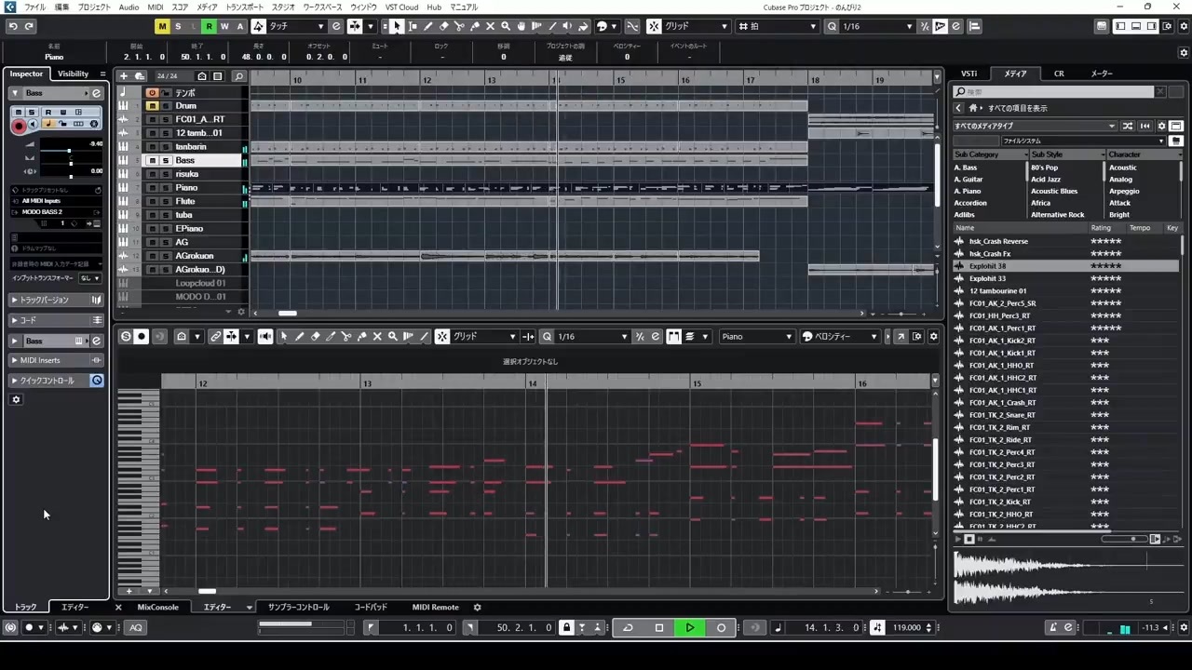Open the MIDI menu
Screen dimensions: 1192x670
click(155, 7)
